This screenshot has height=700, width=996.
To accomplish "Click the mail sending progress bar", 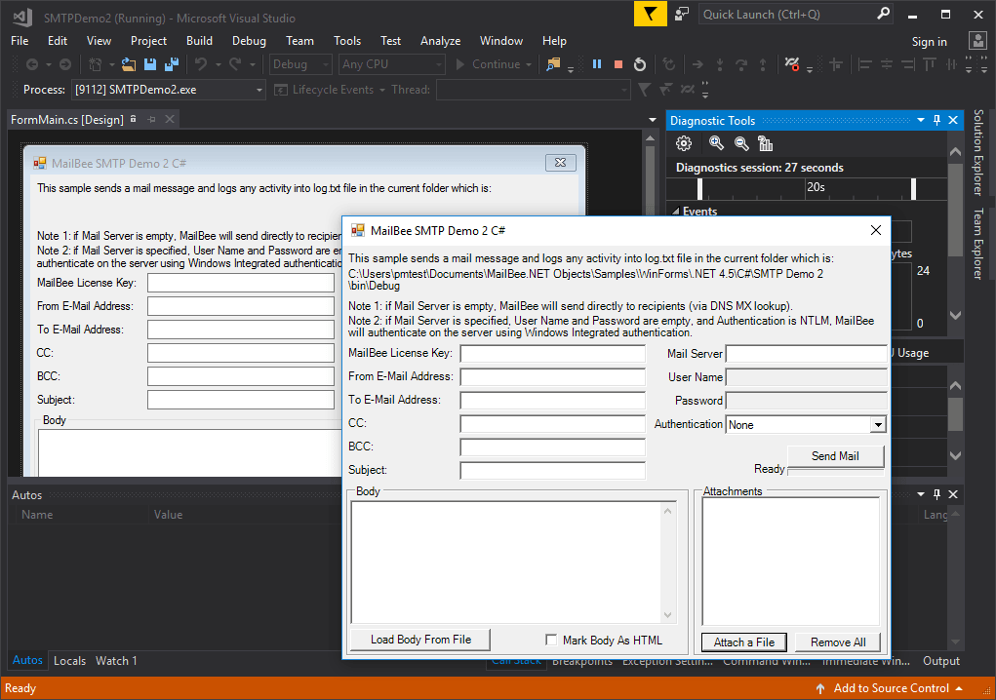I will pyautogui.click(x=836, y=472).
